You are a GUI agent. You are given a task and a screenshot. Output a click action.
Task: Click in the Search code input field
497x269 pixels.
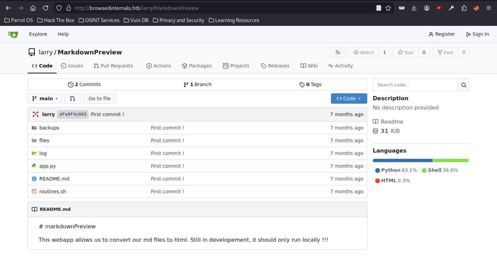(x=415, y=85)
